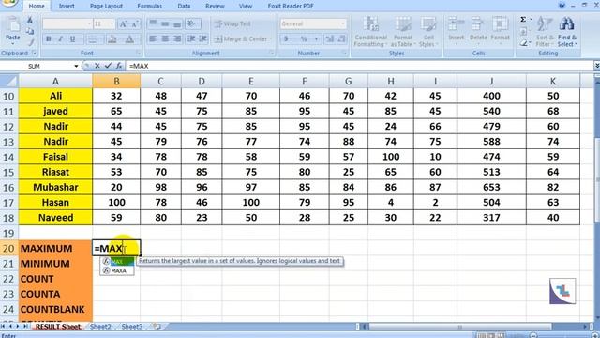Viewport: 600px width, 338px height.
Task: Open the Name Box dropdown arrow
Action: point(76,67)
